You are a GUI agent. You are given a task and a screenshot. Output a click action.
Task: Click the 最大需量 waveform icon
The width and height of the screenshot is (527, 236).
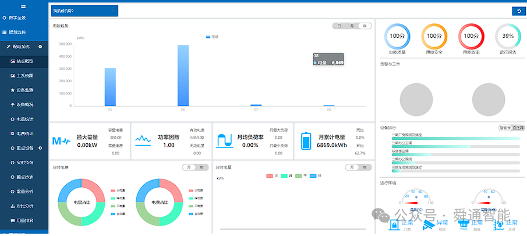(x=61, y=141)
